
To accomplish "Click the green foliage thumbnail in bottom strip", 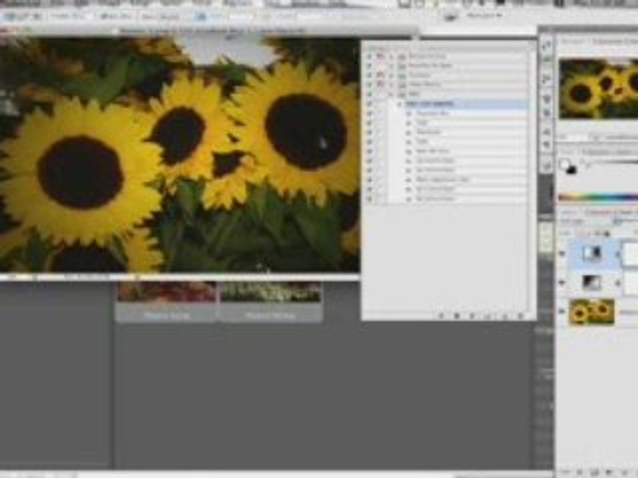I will [x=270, y=292].
